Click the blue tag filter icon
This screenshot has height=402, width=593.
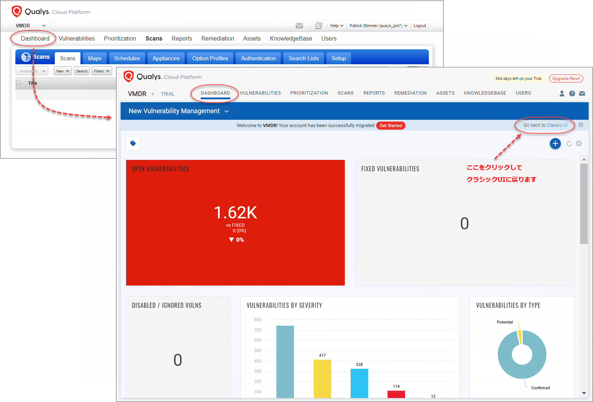(x=133, y=143)
